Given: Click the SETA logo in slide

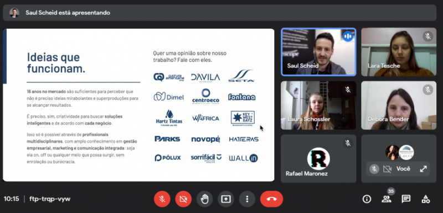Looking at the screenshot, I should click(241, 76).
